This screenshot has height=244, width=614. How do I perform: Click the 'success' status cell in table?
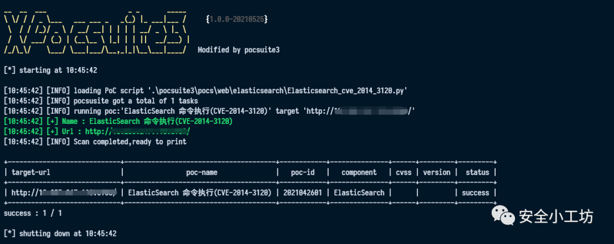click(475, 193)
